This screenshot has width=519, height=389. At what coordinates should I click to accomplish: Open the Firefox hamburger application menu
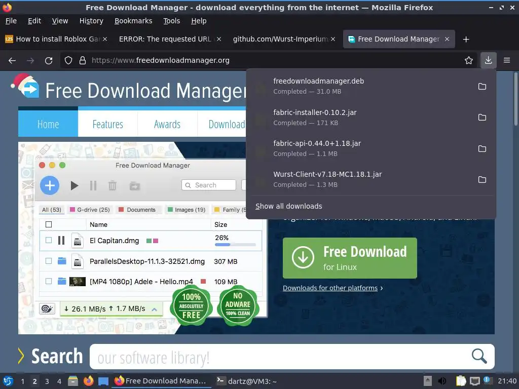coord(507,60)
